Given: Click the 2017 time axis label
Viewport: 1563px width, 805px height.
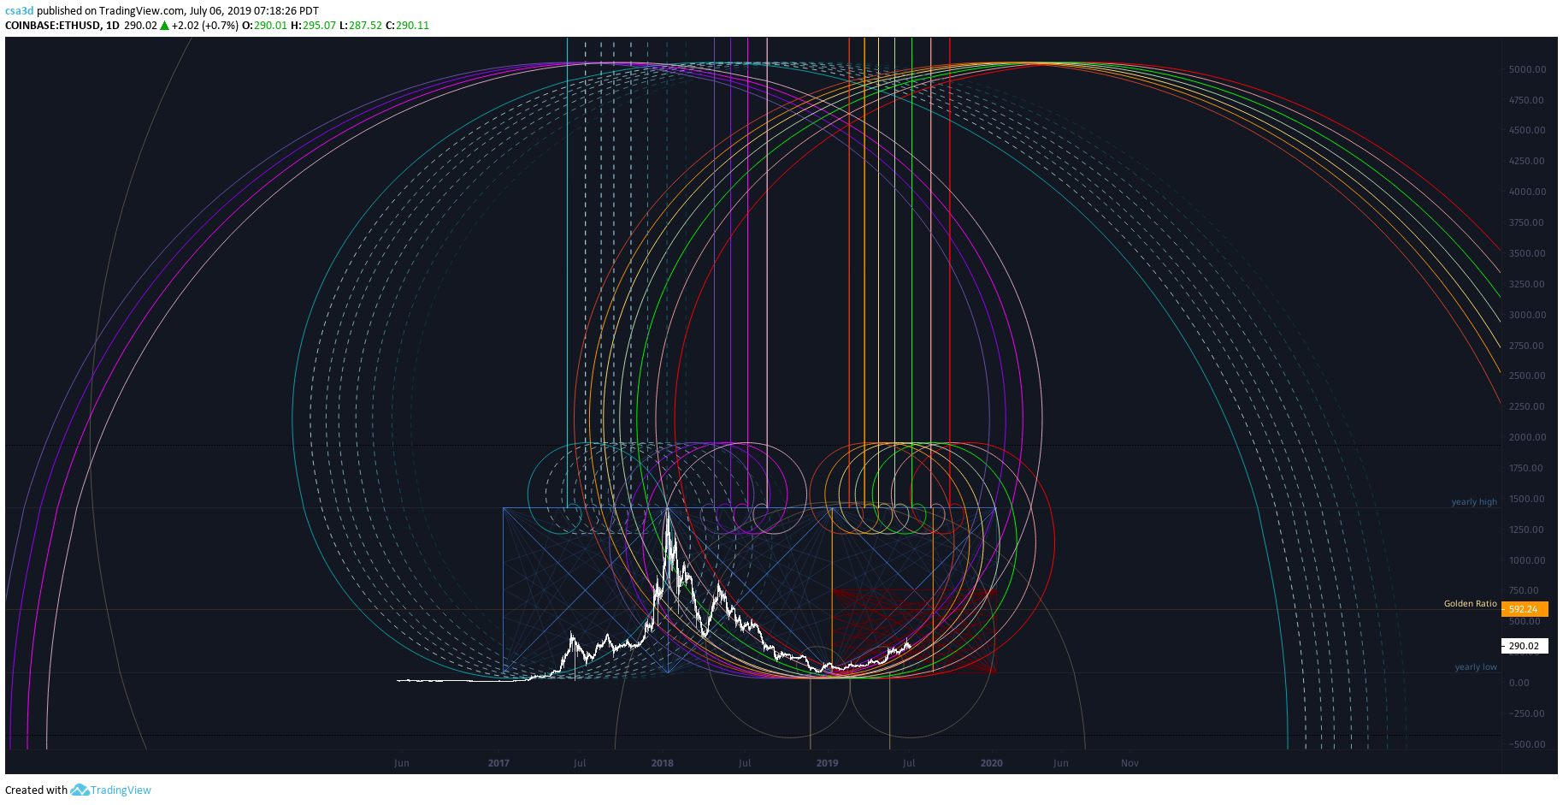Looking at the screenshot, I should (x=498, y=763).
